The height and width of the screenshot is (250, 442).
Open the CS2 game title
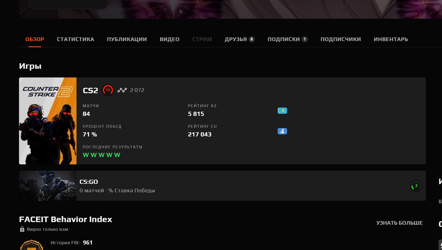[91, 90]
